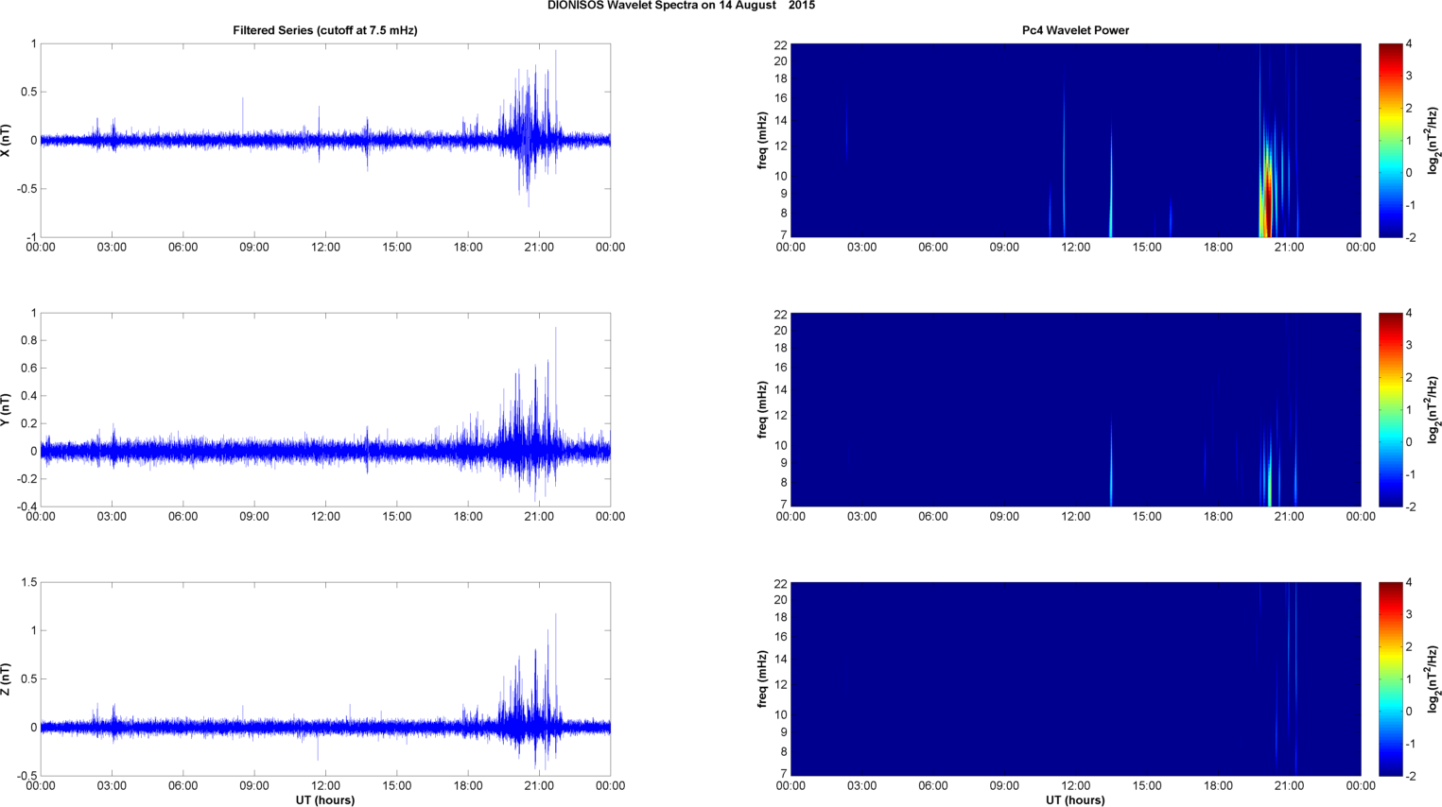Click the 21:00 tick under X time series

point(539,248)
